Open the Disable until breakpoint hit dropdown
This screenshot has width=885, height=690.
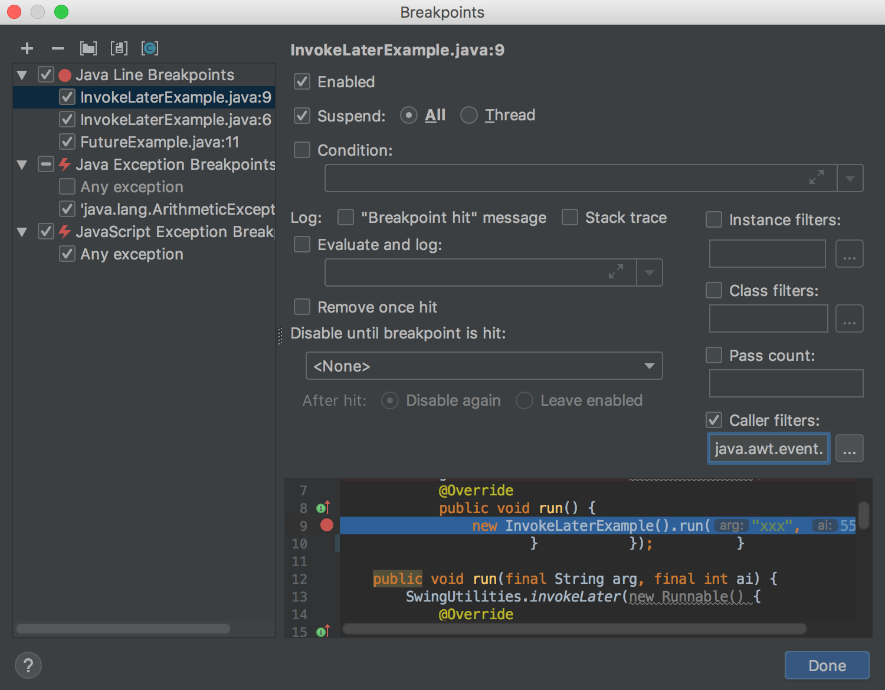(x=484, y=366)
